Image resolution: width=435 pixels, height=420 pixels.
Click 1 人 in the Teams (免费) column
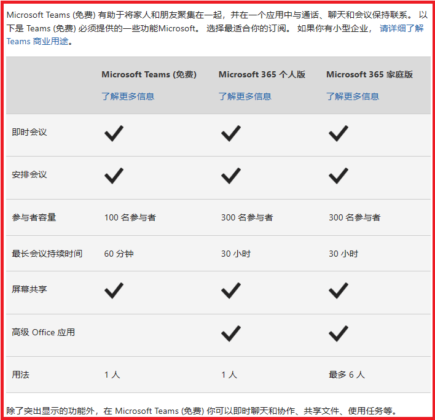(112, 375)
